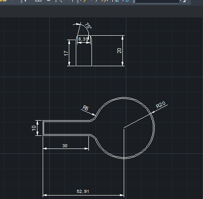The image size is (203, 199).
Task: Click the blue update dimension toolbar icon
Action: pyautogui.click(x=128, y=1)
